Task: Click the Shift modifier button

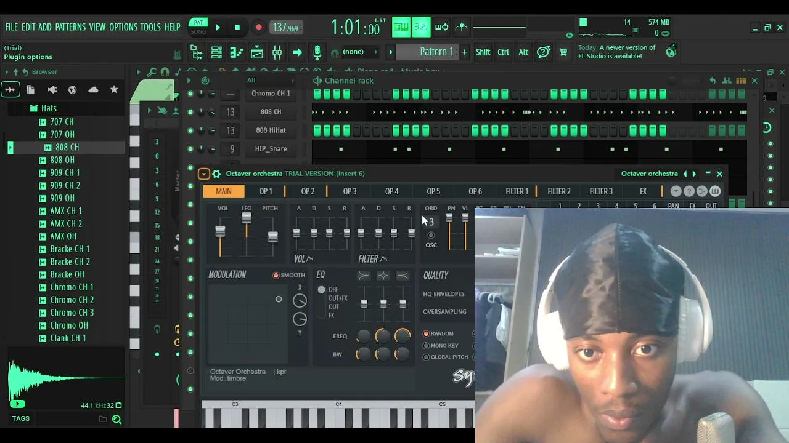Action: (x=483, y=52)
